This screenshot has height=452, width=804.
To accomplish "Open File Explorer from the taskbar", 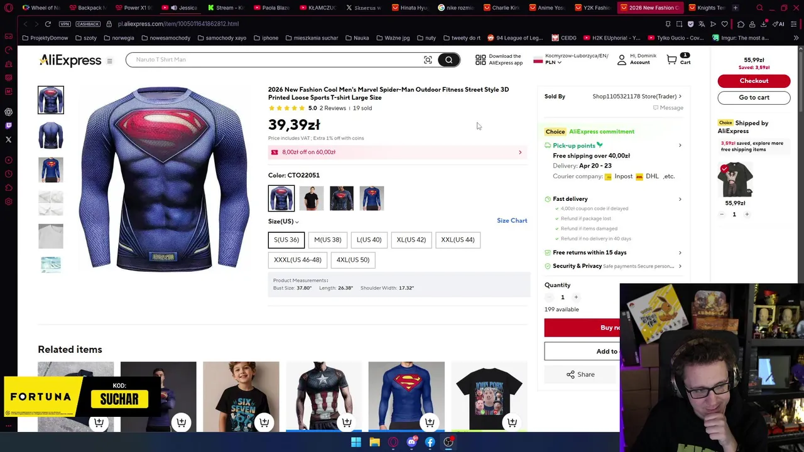I will tap(374, 442).
